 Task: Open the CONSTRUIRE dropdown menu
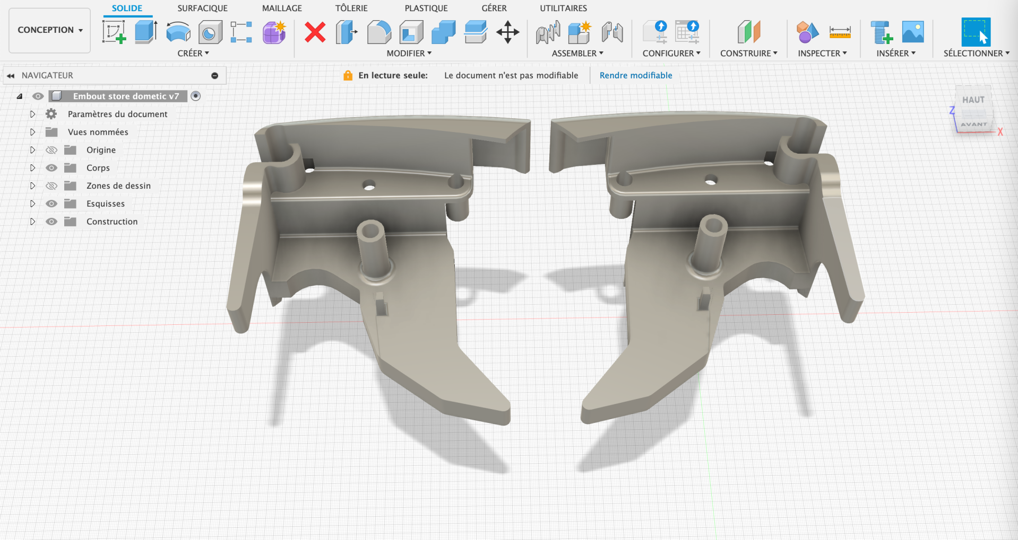(749, 54)
